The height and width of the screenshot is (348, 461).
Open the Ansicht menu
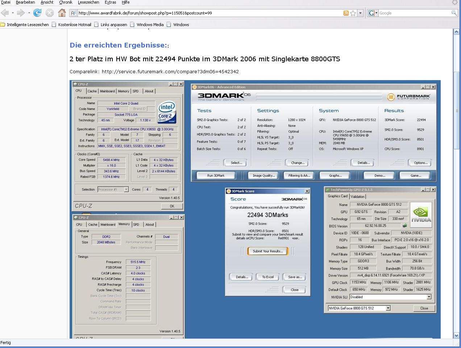pos(47,2)
